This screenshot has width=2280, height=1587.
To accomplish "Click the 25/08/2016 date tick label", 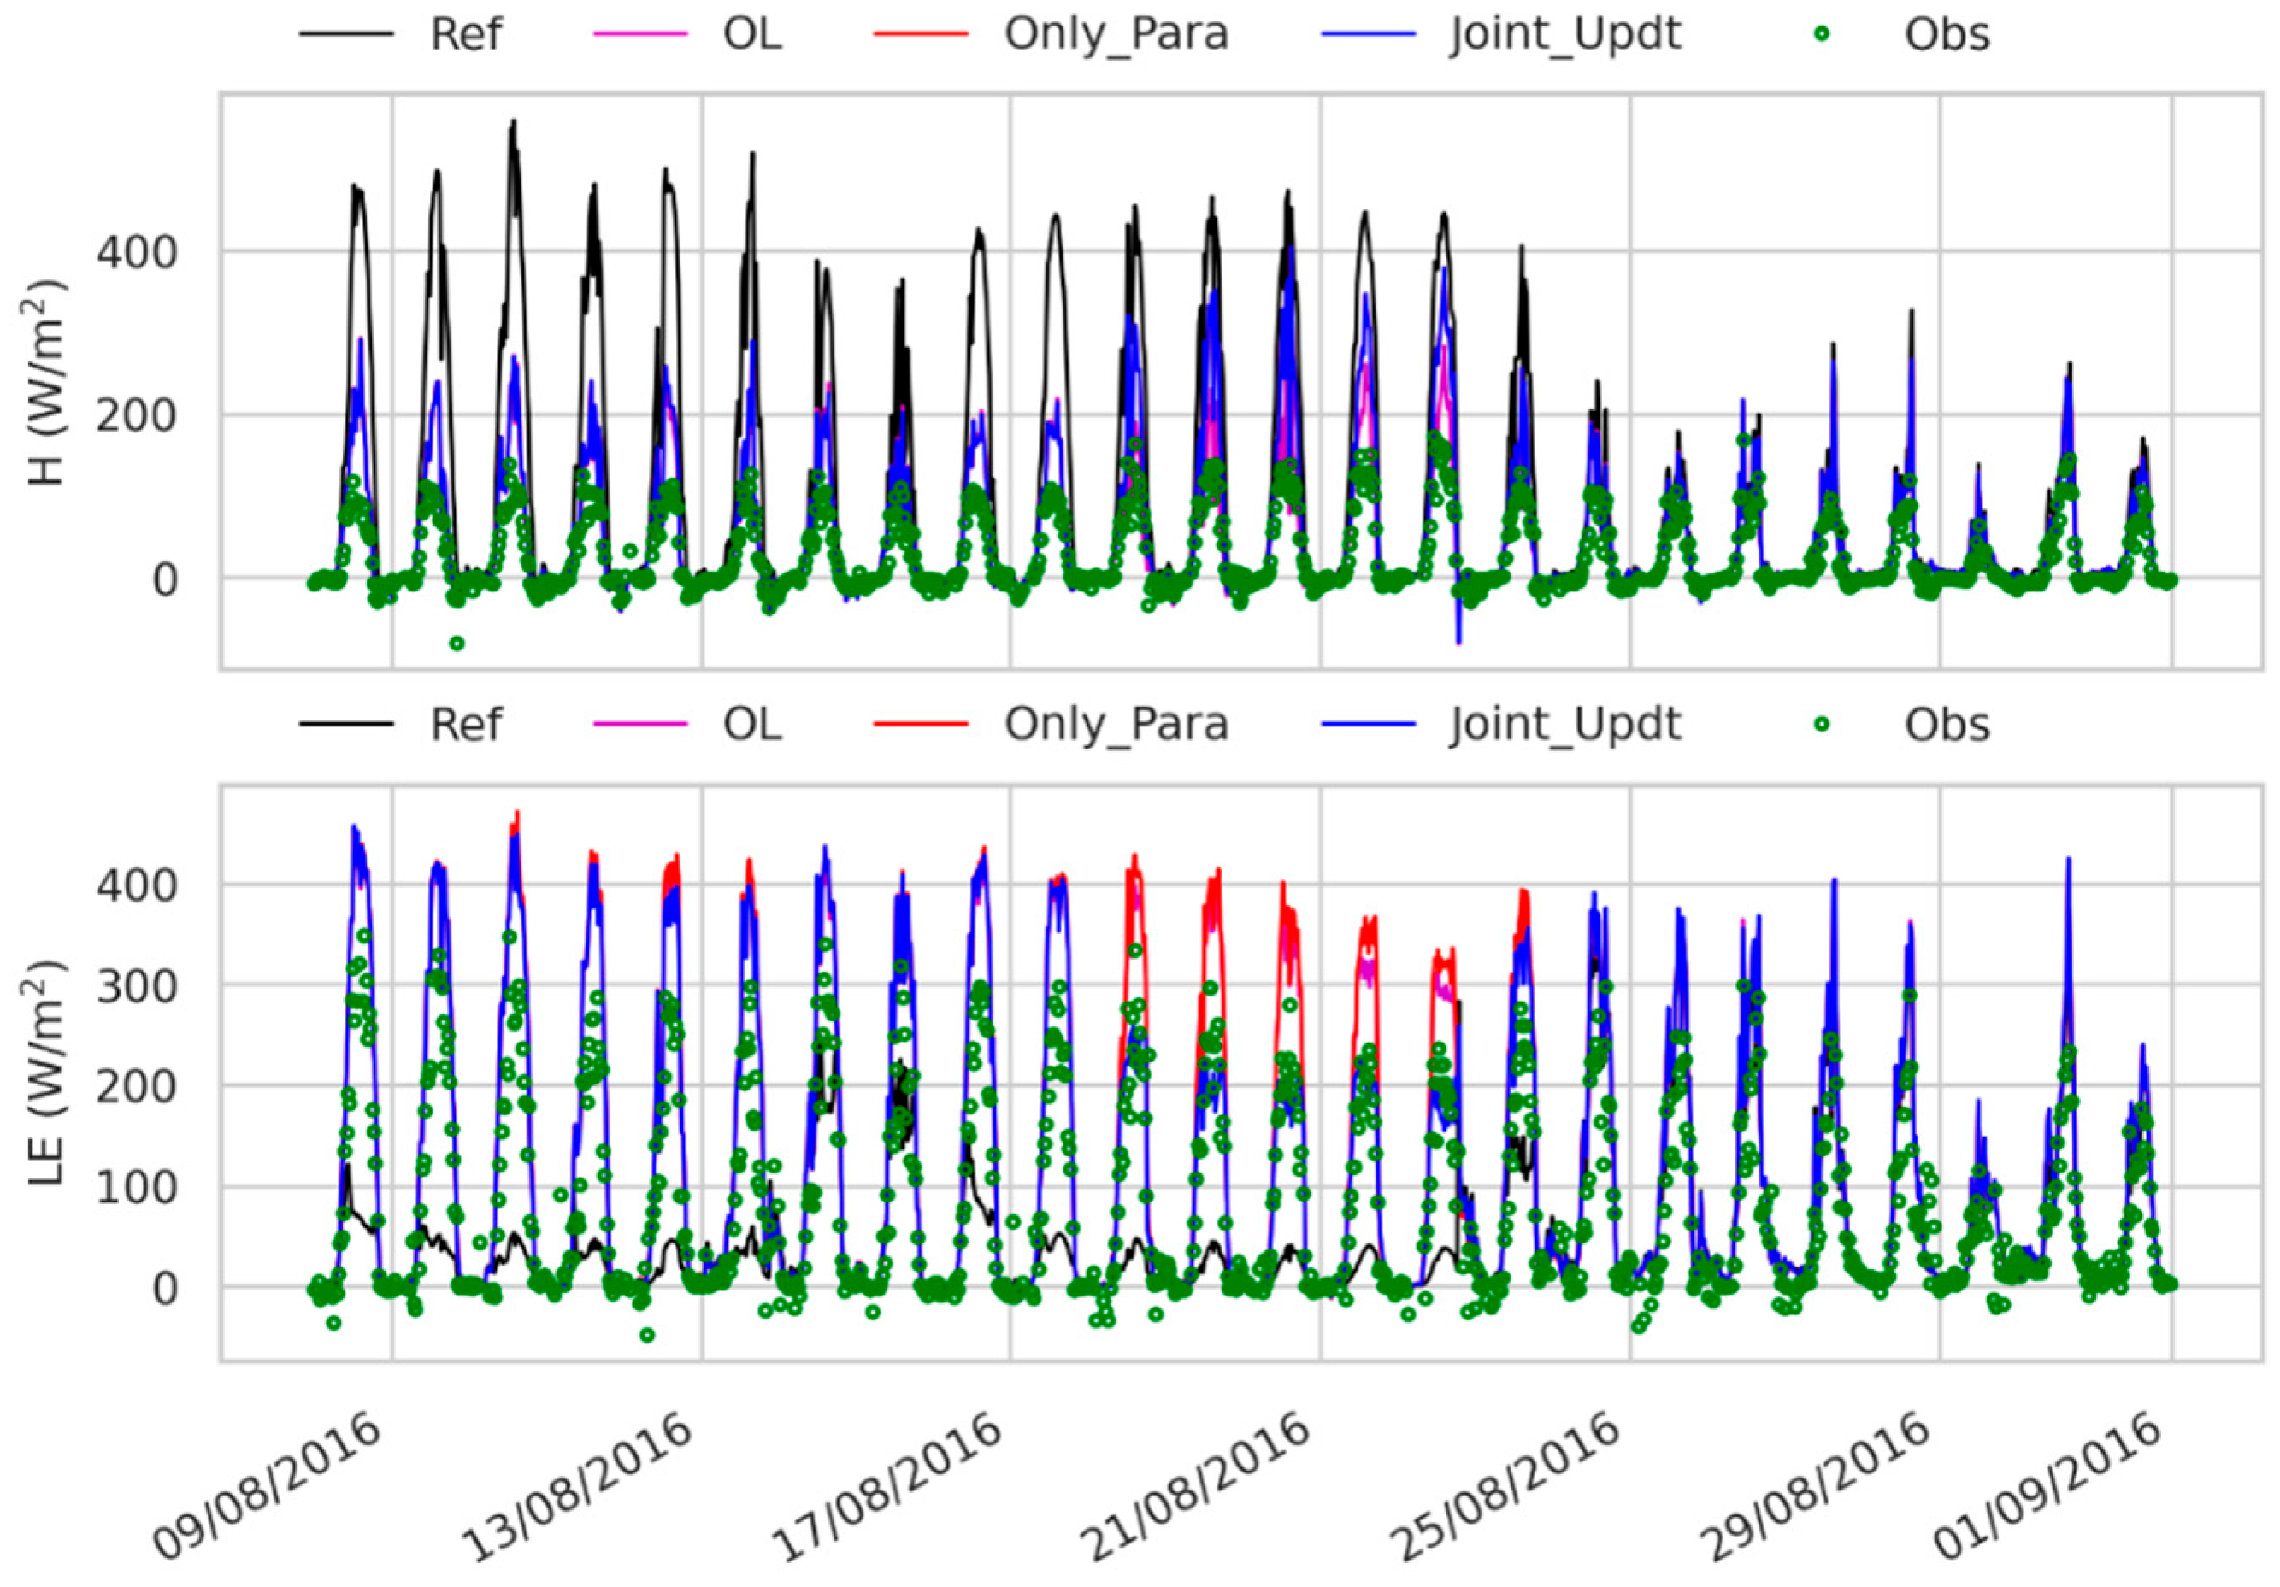I will [x=1507, y=1489].
